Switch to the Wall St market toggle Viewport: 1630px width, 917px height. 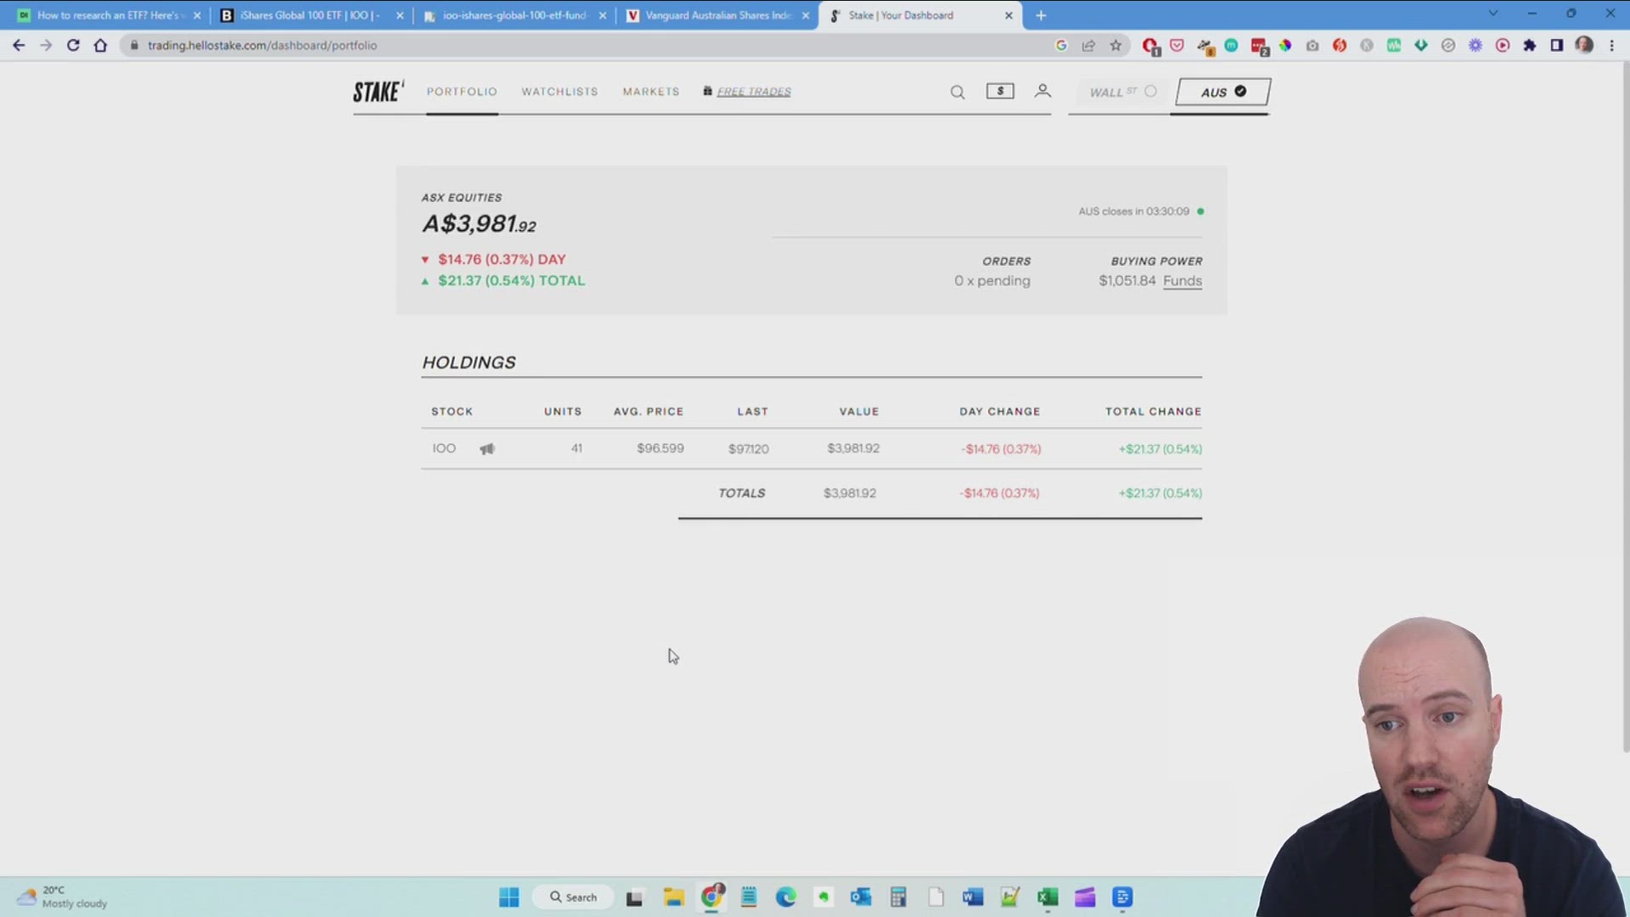pos(1122,92)
